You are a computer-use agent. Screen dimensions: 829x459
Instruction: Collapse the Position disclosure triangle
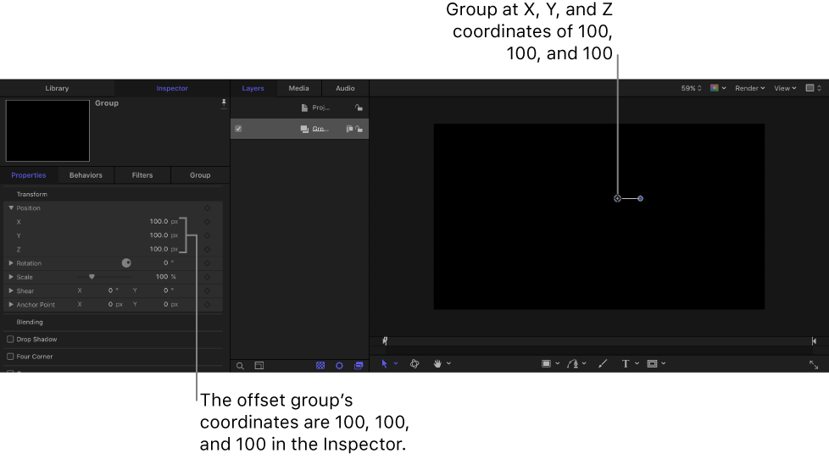[x=11, y=208]
